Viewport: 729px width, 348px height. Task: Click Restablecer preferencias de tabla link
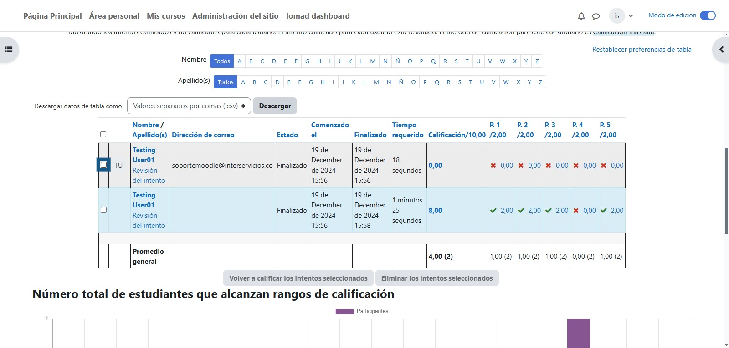[x=642, y=50]
